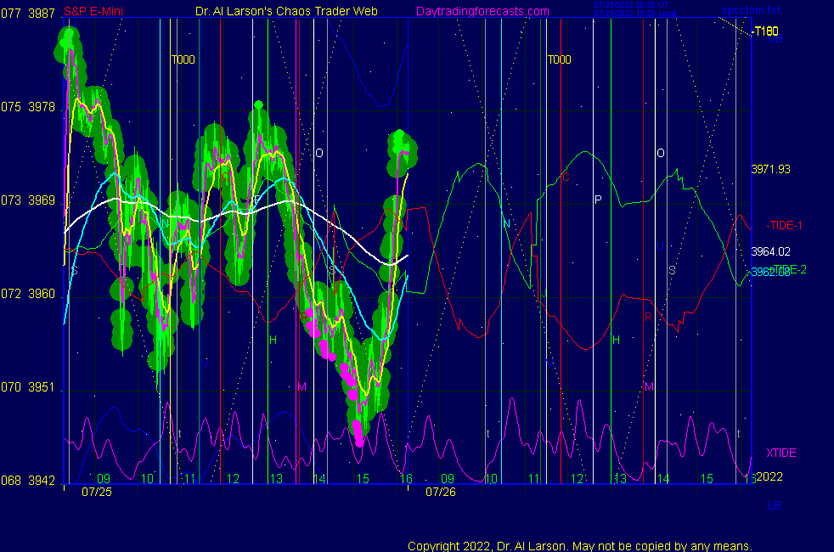Click the '075 3978' price axis label
This screenshot has height=552, width=834.
(x=28, y=107)
